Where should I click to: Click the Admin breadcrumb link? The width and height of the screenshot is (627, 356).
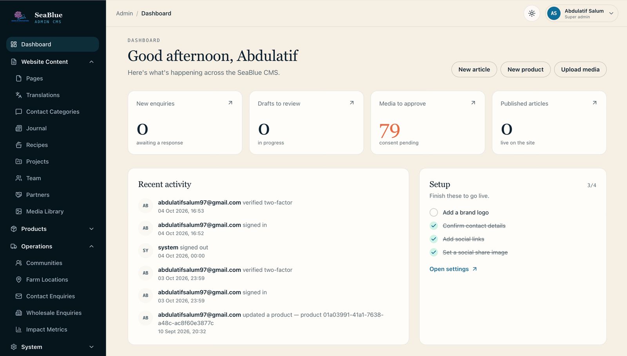coord(125,13)
